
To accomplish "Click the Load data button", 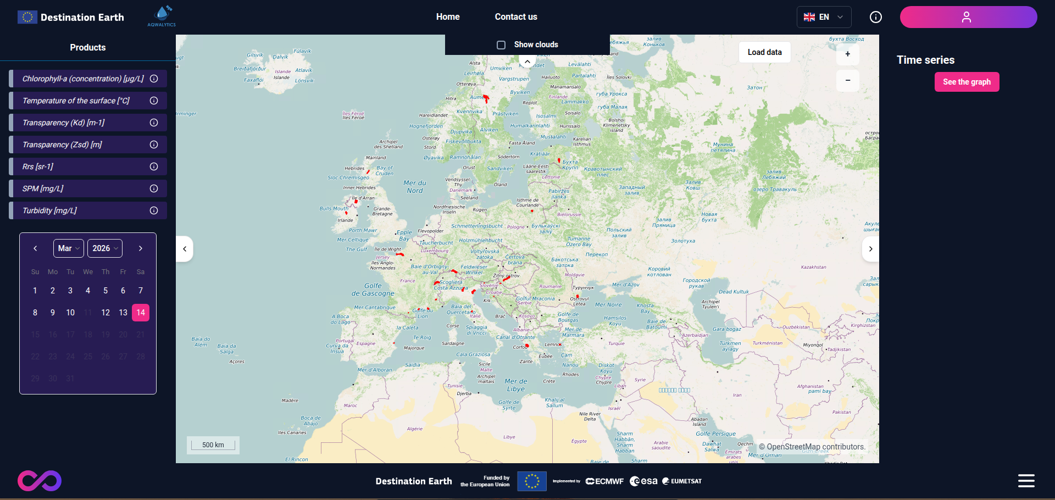I will pos(764,52).
